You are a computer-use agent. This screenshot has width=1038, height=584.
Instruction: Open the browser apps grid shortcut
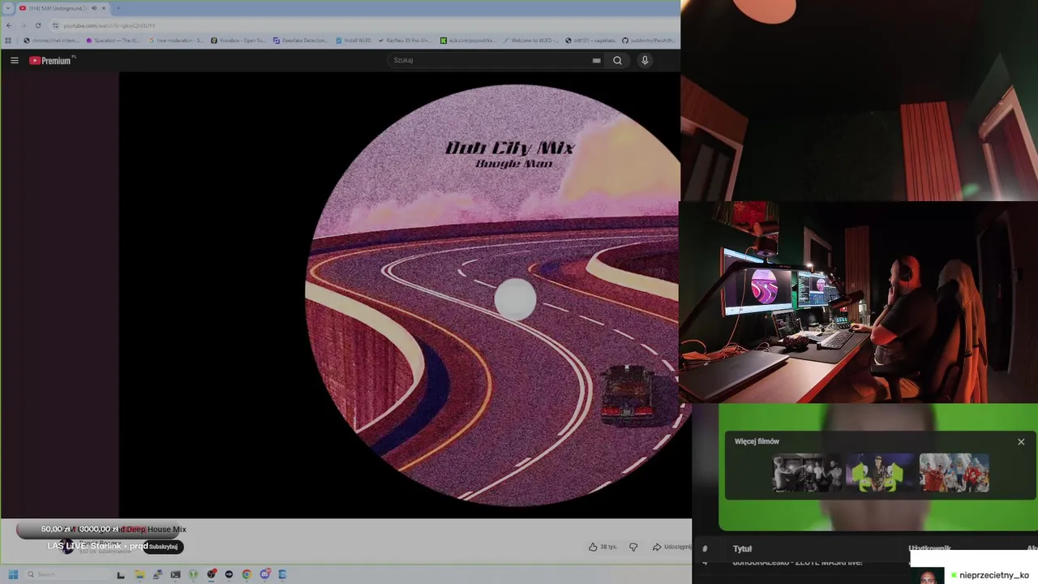tap(8, 40)
